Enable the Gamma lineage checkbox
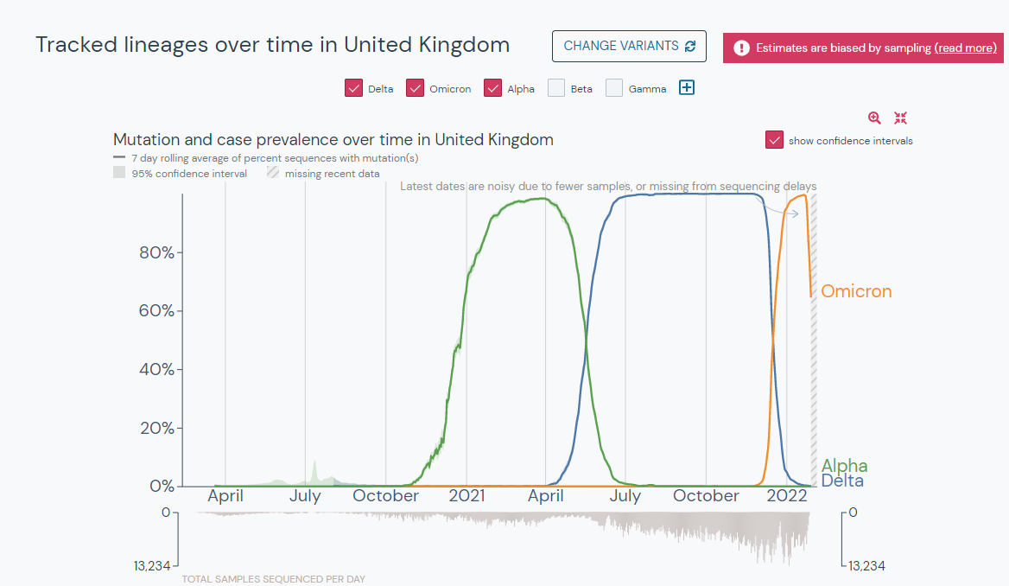 [614, 88]
